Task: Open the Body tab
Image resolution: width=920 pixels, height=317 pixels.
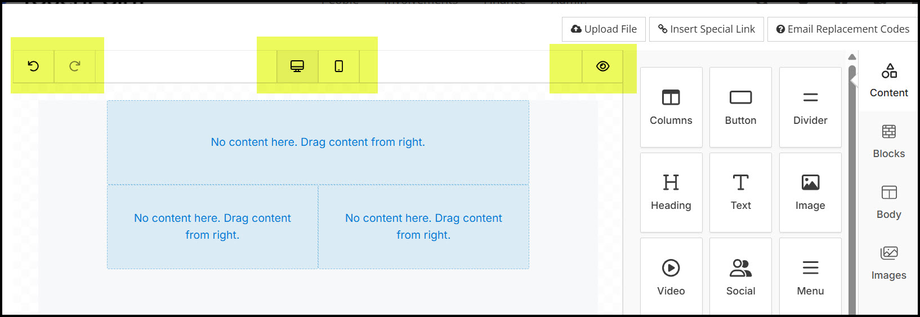Action: (888, 202)
